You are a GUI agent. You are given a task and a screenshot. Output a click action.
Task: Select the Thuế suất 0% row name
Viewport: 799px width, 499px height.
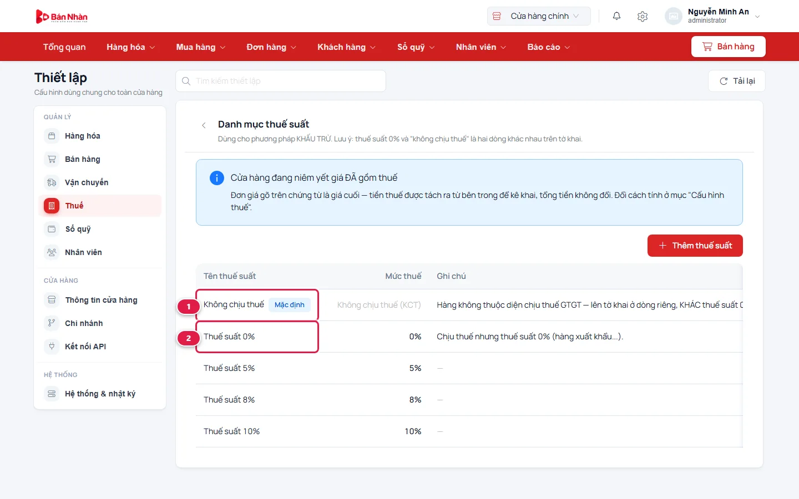229,337
